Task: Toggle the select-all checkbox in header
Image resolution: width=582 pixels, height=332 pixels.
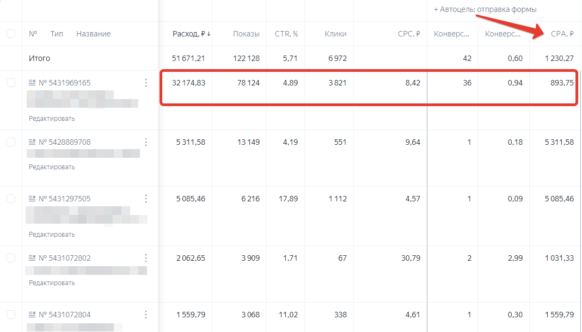Action: coord(11,34)
